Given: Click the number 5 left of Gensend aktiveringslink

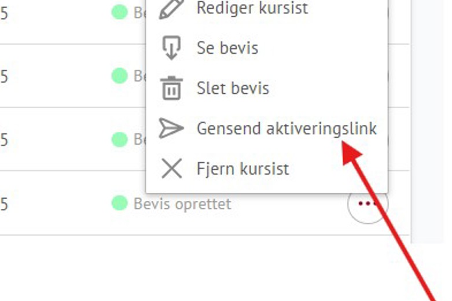Looking at the screenshot, I should tap(4, 140).
